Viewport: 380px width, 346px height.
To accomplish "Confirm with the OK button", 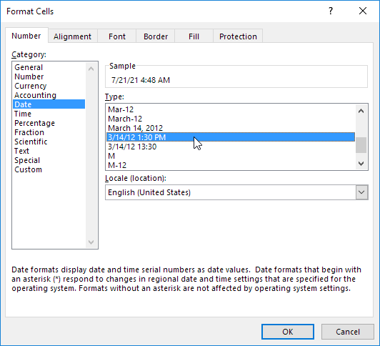I will tap(288, 332).
